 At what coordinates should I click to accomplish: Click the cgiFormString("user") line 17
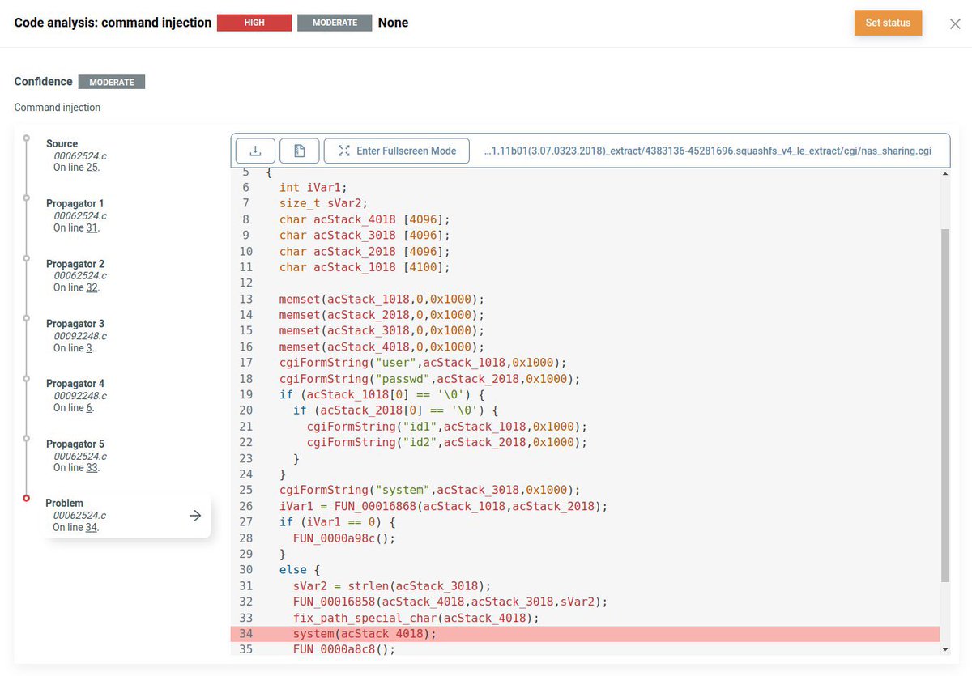pyautogui.click(x=423, y=362)
